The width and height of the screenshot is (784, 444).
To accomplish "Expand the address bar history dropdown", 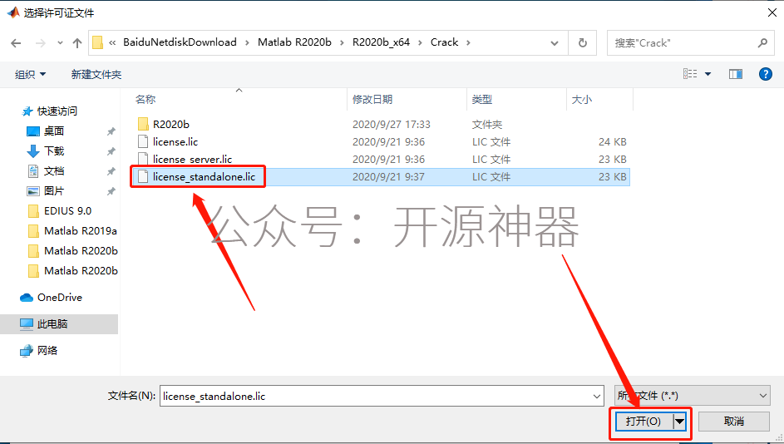I will coord(555,43).
